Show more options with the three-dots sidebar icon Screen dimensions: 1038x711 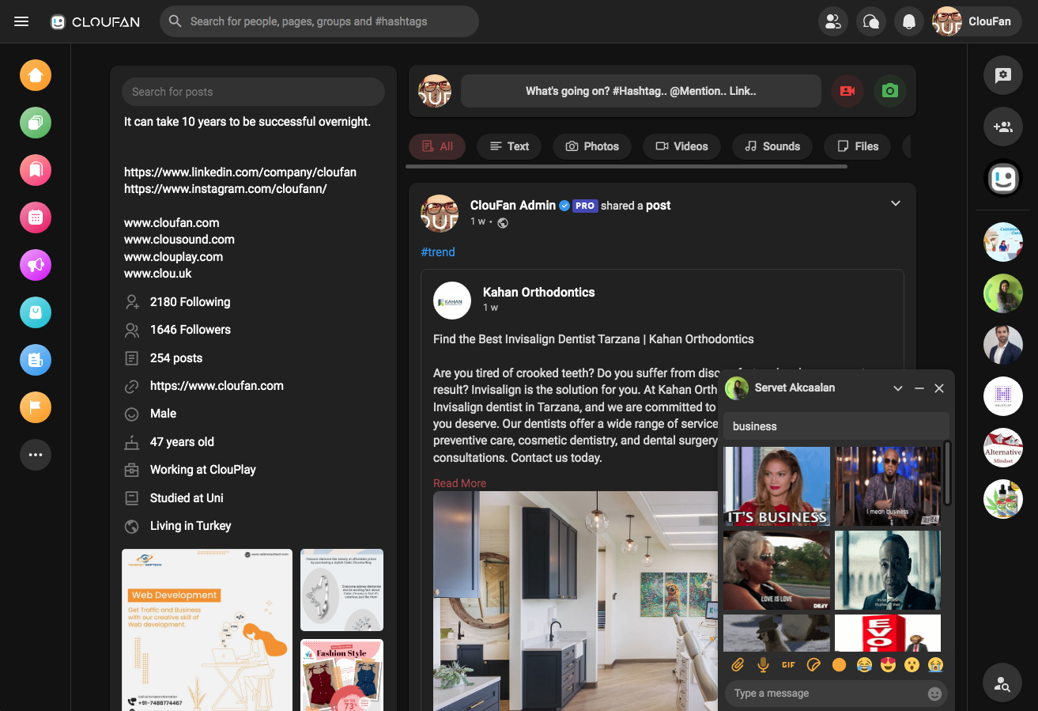[36, 455]
